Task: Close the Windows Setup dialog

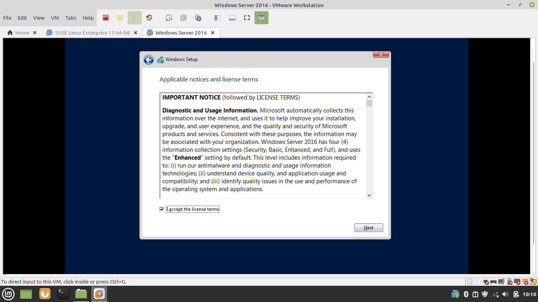Action: tap(381, 54)
